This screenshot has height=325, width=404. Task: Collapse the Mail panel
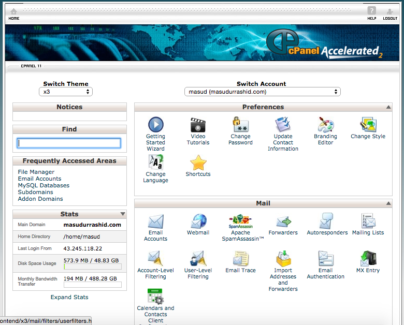pyautogui.click(x=388, y=203)
